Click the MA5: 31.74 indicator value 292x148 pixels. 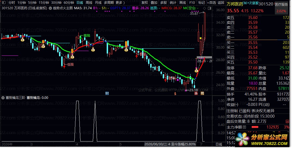point(83,8)
